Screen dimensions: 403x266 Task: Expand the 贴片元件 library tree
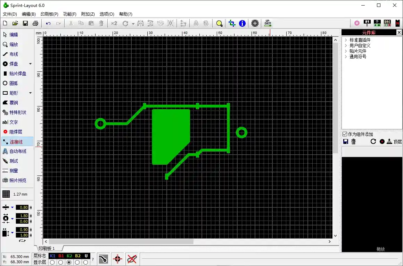(x=346, y=51)
